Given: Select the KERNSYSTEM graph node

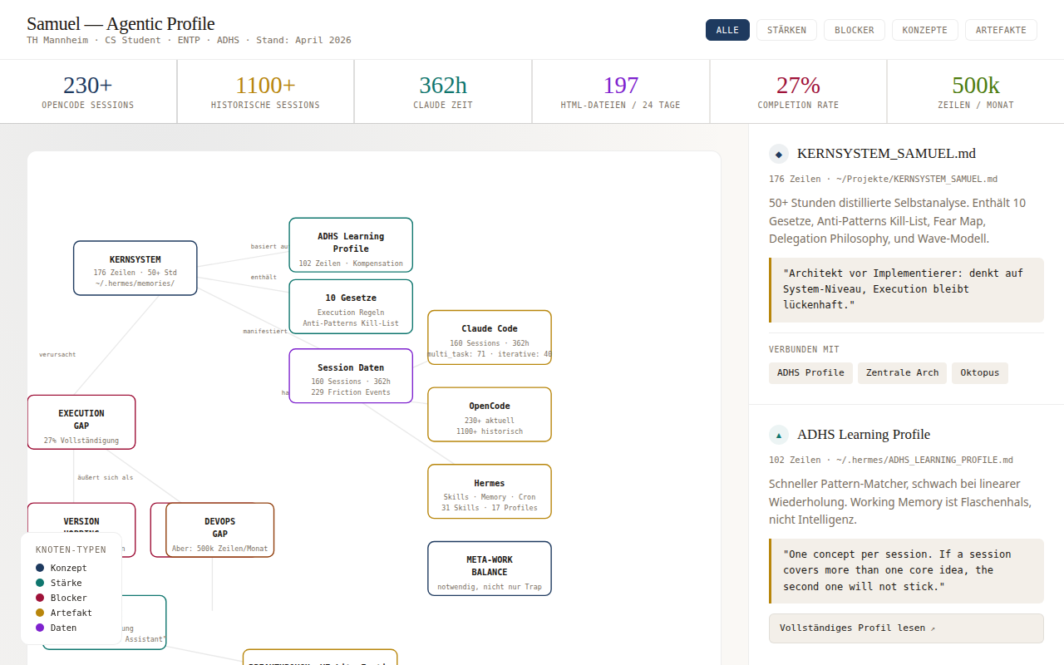Looking at the screenshot, I should [x=135, y=268].
